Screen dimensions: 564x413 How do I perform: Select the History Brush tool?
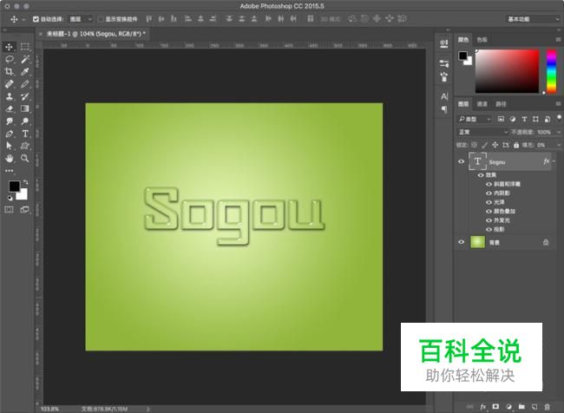pos(25,96)
